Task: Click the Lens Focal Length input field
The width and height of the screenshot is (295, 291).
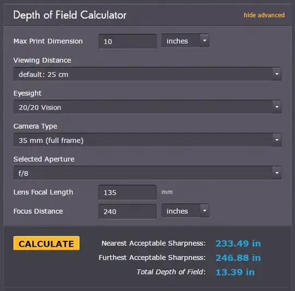Action: [127, 192]
